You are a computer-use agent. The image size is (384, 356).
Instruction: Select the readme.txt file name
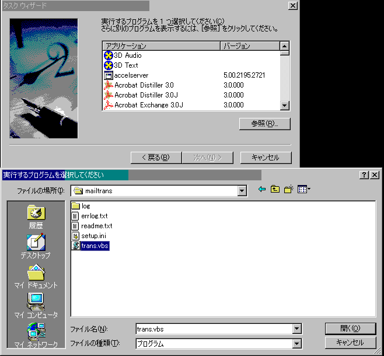pyautogui.click(x=97, y=226)
